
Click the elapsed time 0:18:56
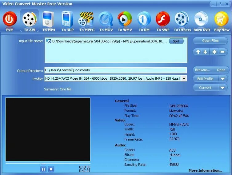(85, 167)
